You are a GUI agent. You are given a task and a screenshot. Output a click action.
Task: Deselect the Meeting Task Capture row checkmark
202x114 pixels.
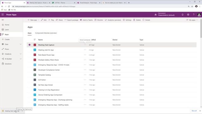tap(29, 45)
